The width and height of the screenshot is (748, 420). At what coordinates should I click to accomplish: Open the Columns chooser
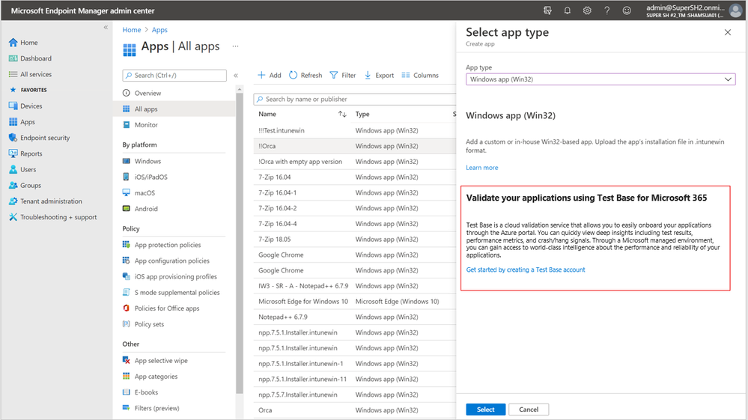pyautogui.click(x=420, y=76)
